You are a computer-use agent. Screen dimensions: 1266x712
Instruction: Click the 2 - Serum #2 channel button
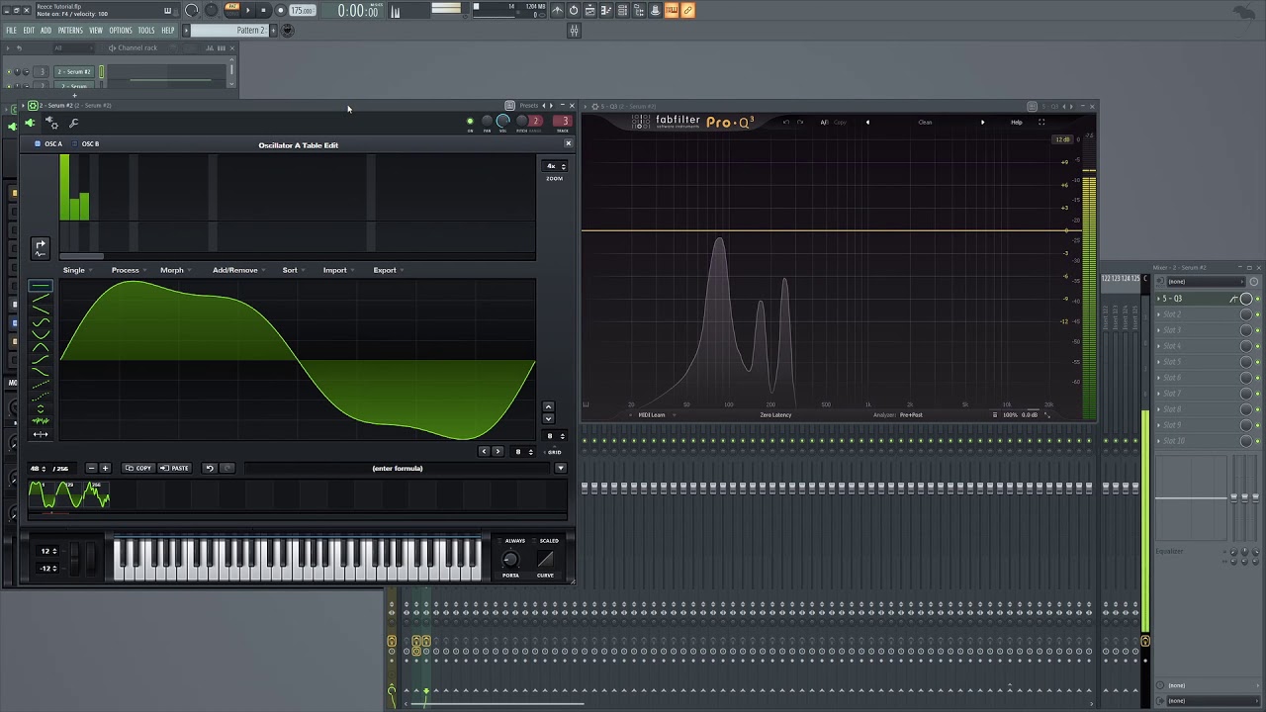point(73,72)
